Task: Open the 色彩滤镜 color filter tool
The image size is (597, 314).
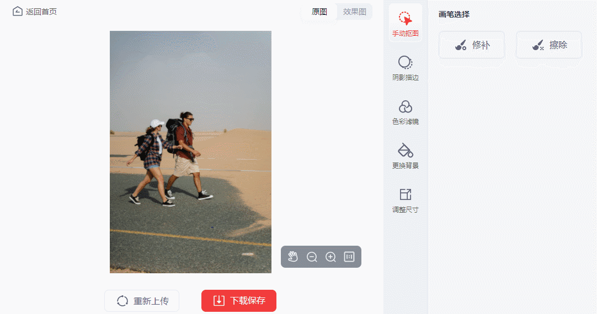Action: [x=405, y=112]
